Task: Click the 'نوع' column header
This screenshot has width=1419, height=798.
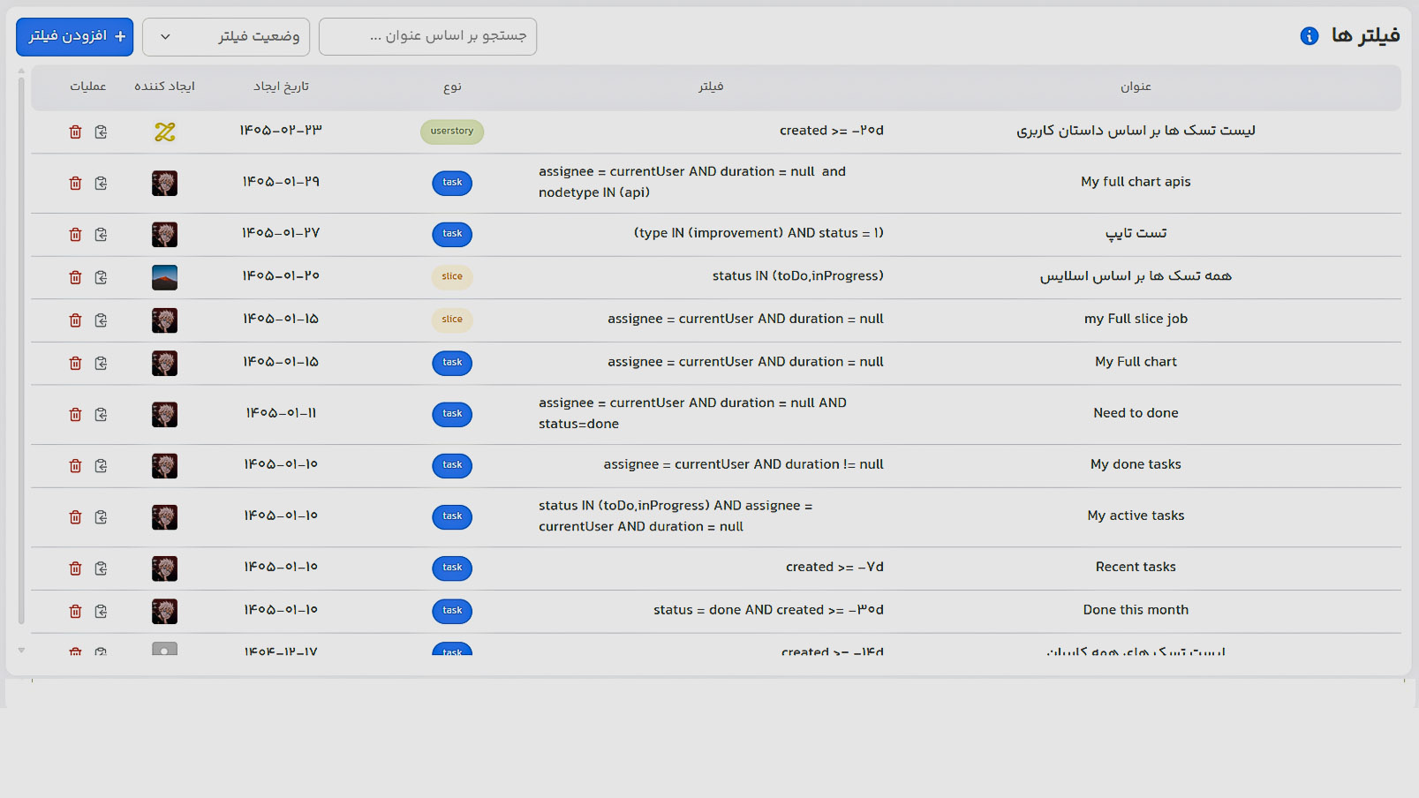Action: tap(452, 87)
